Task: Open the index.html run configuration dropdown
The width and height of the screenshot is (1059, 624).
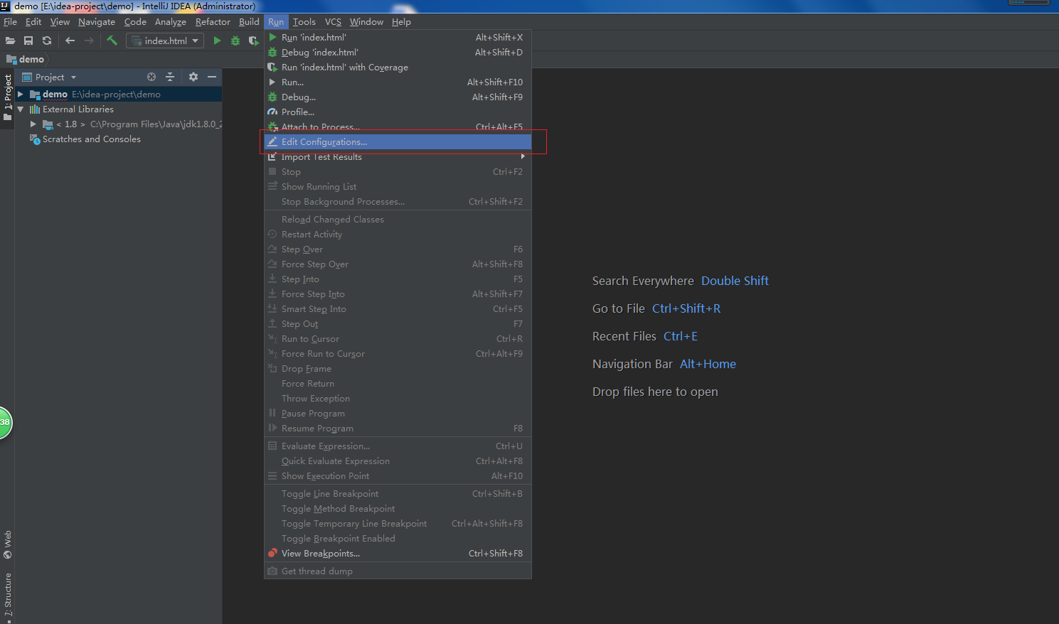Action: point(165,41)
